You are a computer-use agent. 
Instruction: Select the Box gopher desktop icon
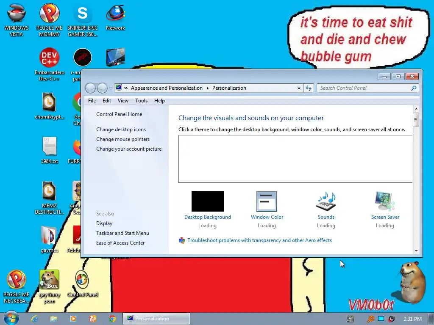pos(49,286)
